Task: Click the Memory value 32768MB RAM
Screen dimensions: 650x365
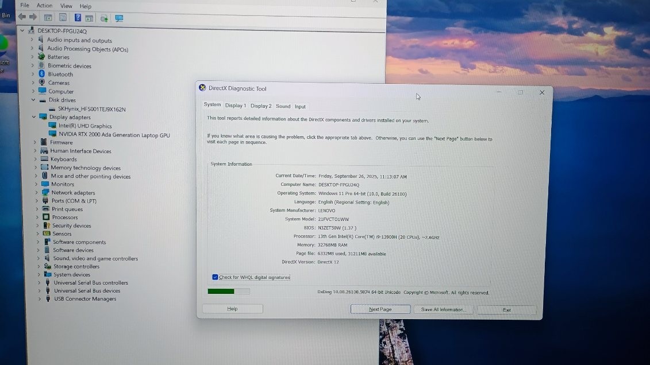Action: (332, 245)
